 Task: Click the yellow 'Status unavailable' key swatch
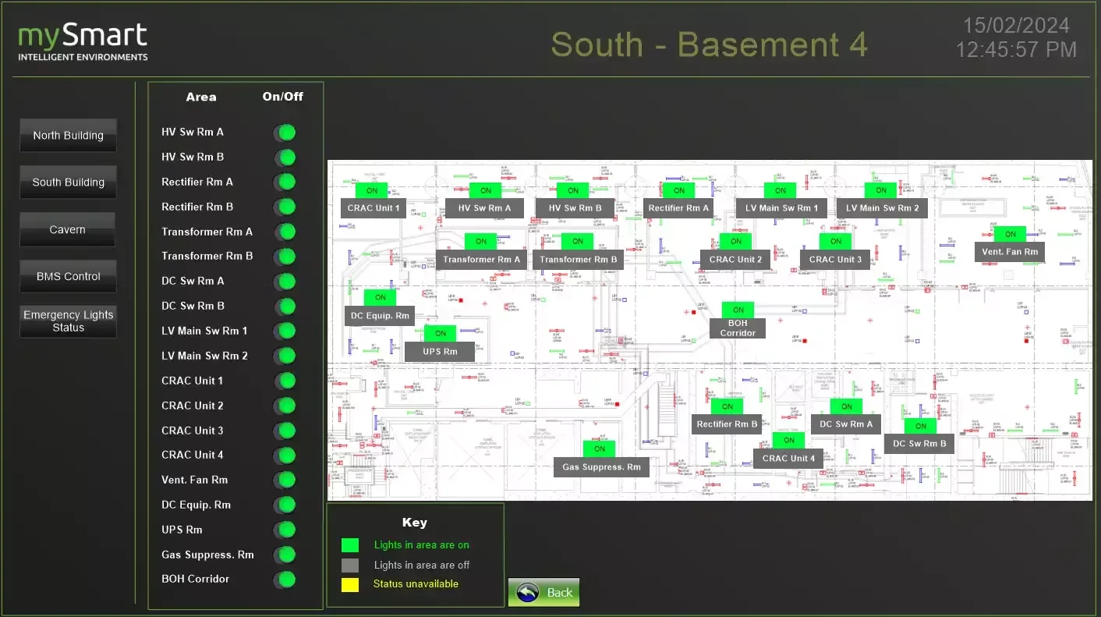point(350,584)
